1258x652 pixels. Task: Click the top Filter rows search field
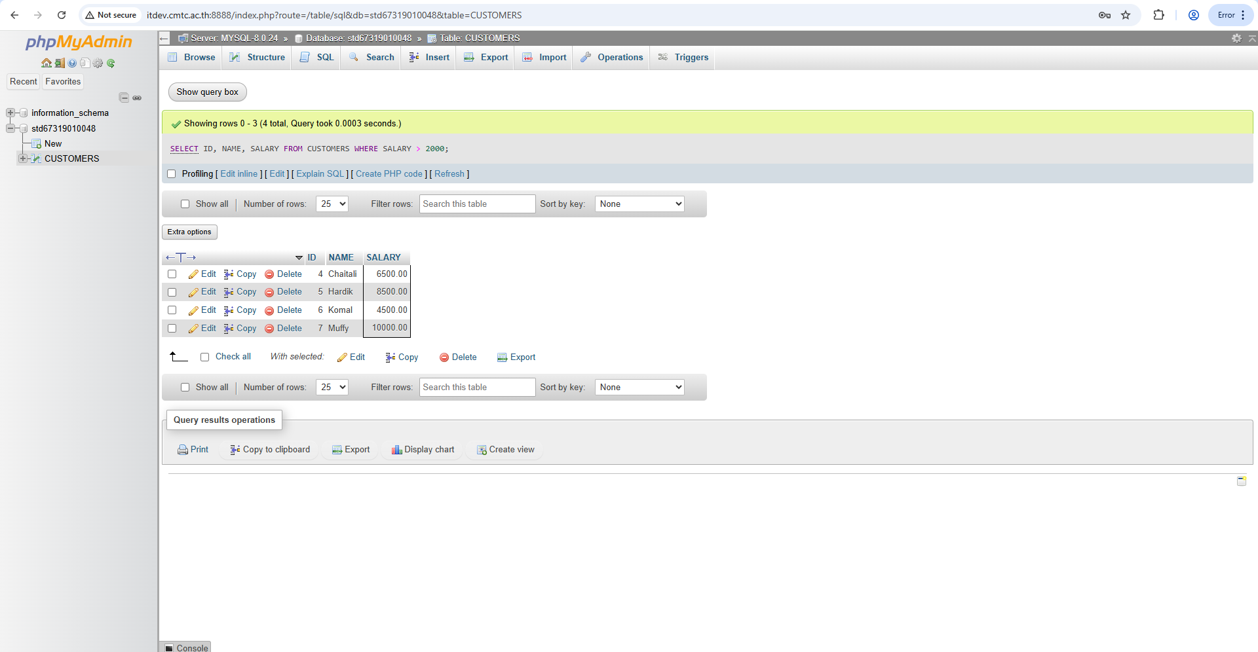(x=477, y=204)
